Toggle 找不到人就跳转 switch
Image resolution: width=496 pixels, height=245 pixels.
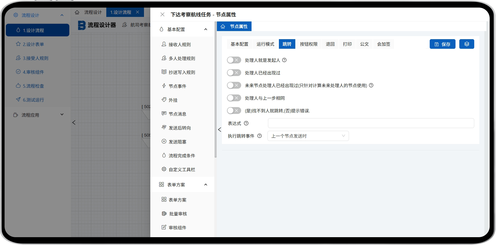tap(234, 111)
